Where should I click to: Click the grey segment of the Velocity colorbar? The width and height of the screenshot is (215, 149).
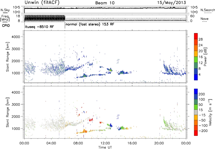point(196,112)
